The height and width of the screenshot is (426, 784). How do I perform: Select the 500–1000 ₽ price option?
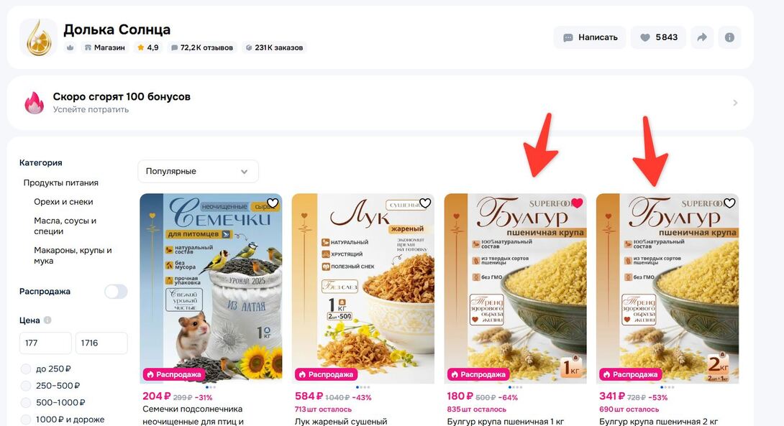coord(25,402)
